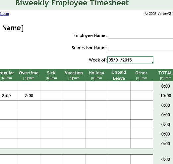173x164 pixels.
Task: Select the empty Holiday cell in the 8:00 row
Action: tap(96, 96)
